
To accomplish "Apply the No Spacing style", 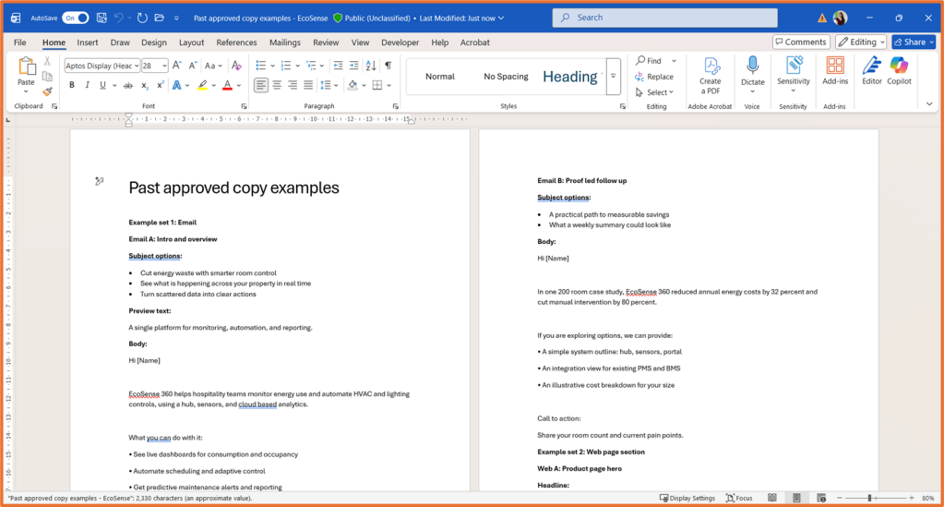I will pyautogui.click(x=506, y=77).
